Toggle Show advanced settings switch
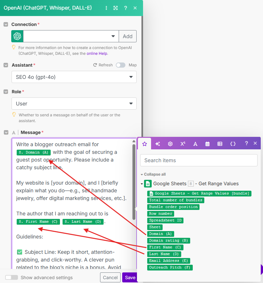The height and width of the screenshot is (283, 263). click(x=12, y=278)
